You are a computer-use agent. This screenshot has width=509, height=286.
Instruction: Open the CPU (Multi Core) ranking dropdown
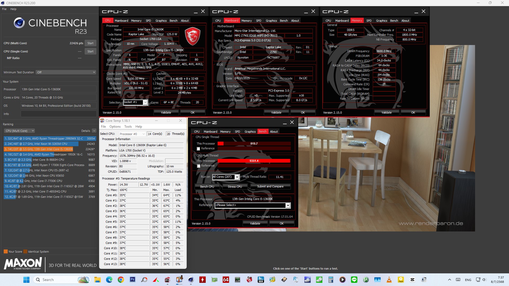coord(19,131)
